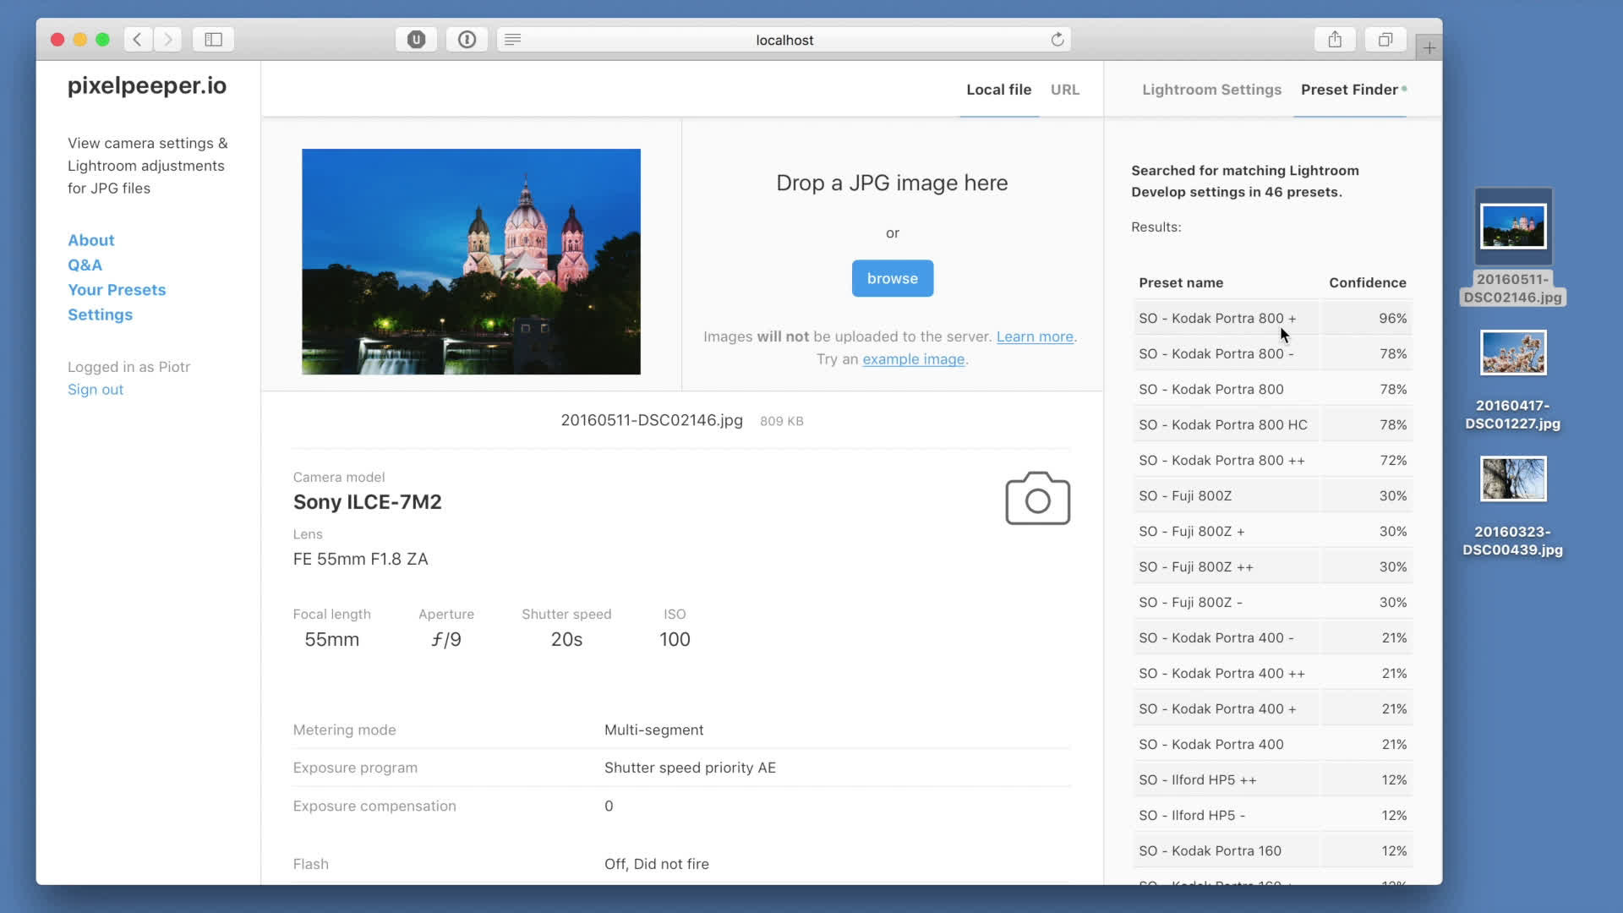Open the Learn more link

(1035, 336)
